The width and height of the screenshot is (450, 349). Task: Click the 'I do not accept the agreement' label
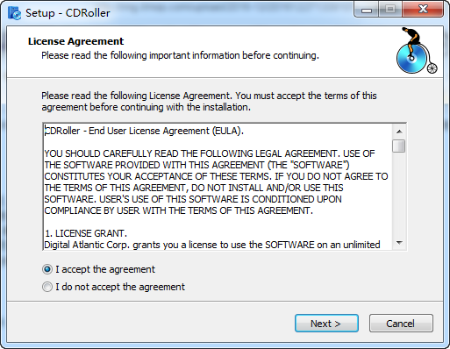point(120,287)
